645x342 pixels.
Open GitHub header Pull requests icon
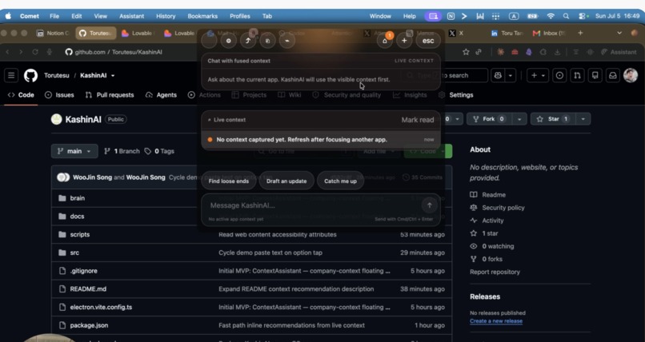577,76
